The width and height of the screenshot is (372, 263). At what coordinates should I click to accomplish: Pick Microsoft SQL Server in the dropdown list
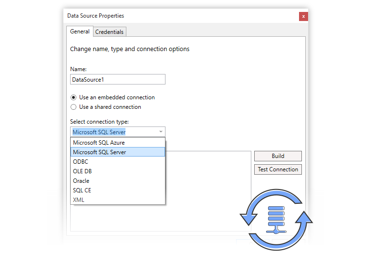pos(100,152)
